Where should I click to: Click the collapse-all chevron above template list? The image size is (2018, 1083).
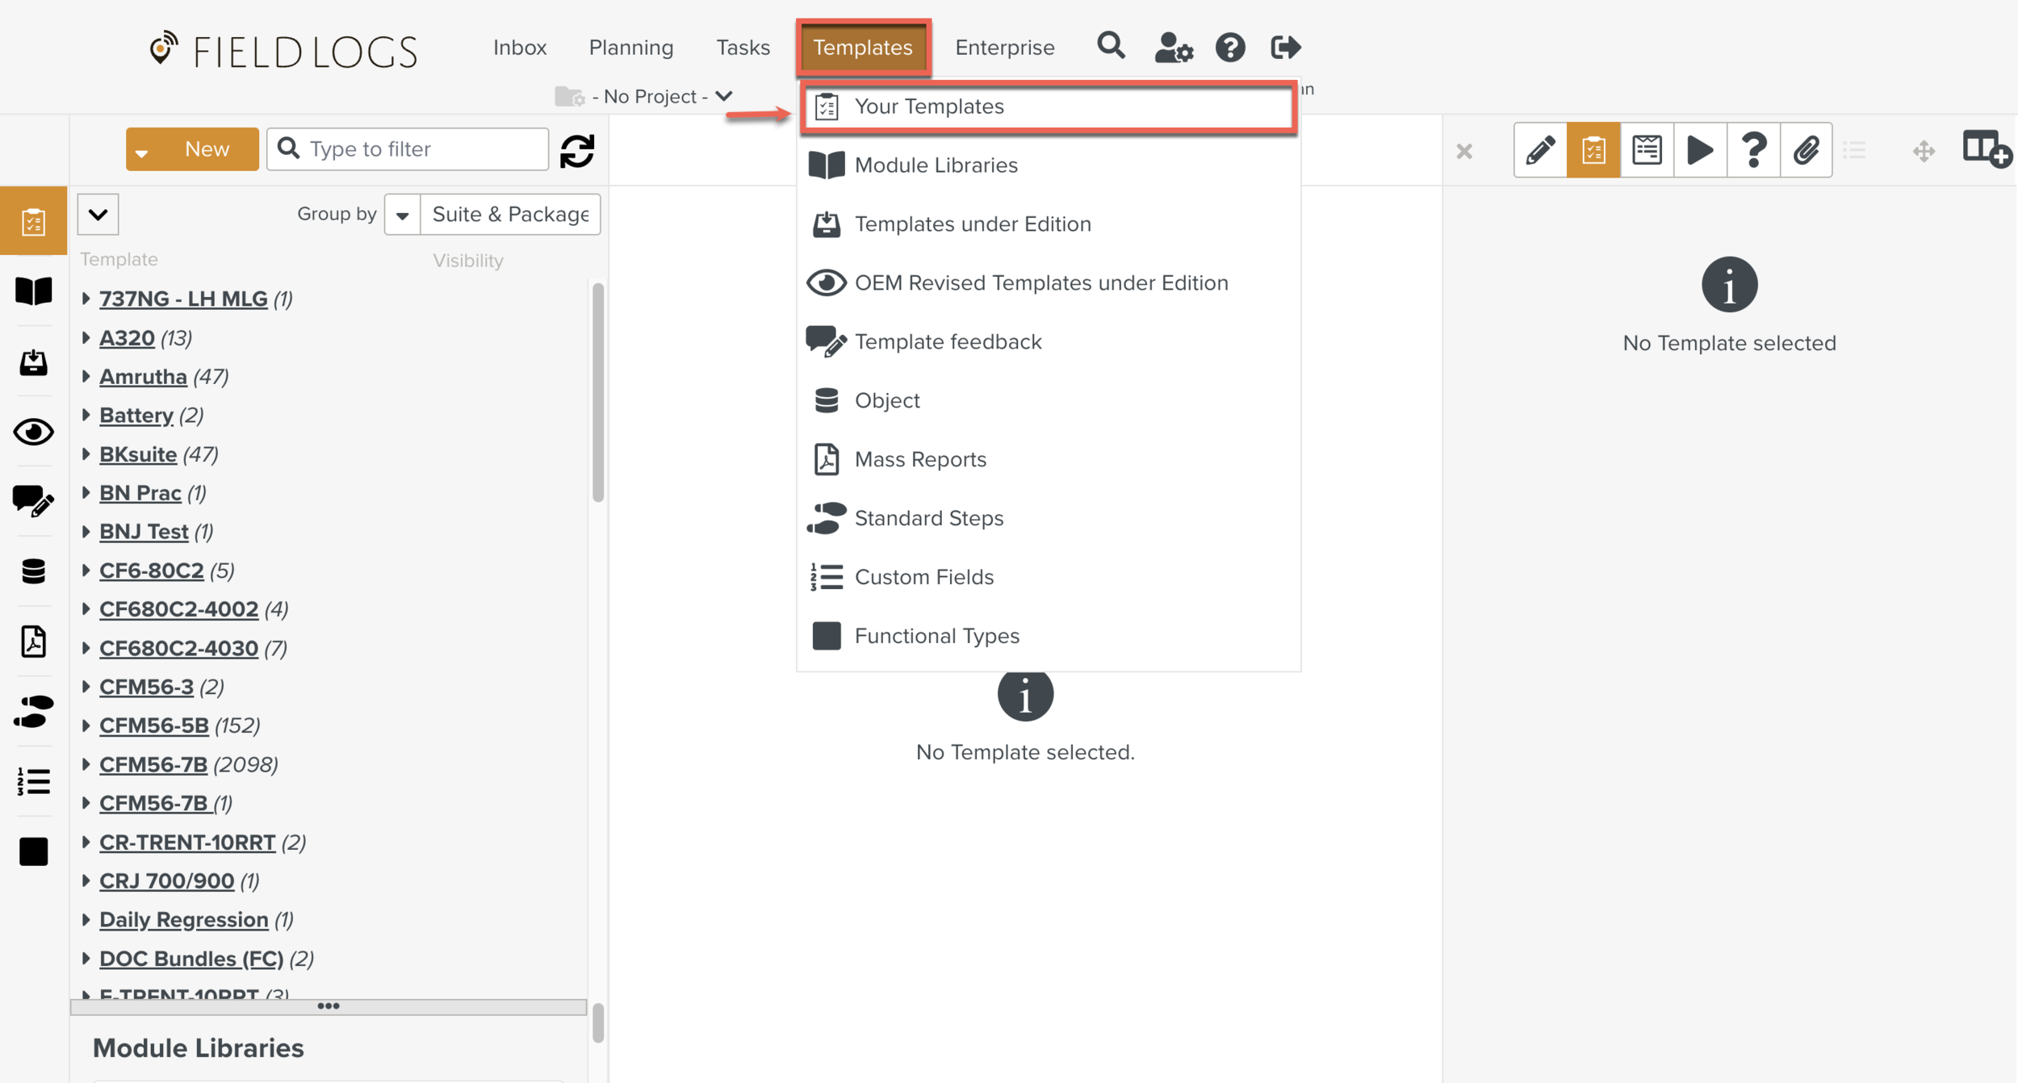point(98,215)
